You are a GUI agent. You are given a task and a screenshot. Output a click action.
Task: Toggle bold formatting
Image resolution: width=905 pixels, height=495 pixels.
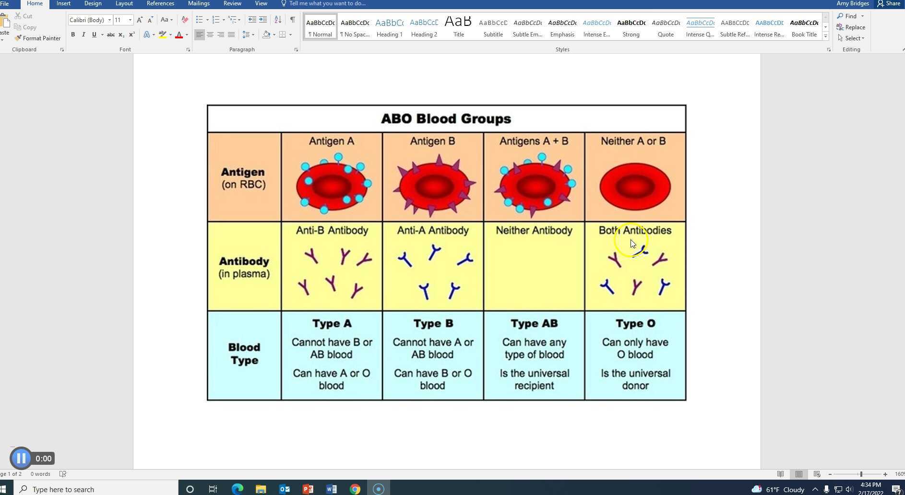click(73, 34)
